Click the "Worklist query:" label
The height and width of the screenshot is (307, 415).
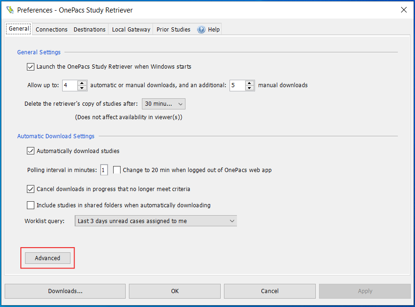coord(45,221)
